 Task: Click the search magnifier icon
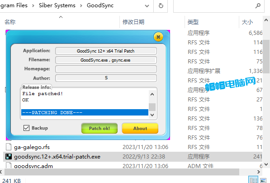point(258,6)
